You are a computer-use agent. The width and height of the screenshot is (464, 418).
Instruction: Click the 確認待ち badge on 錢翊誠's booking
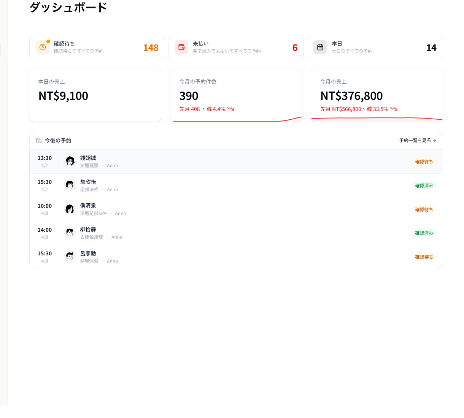[x=424, y=161]
